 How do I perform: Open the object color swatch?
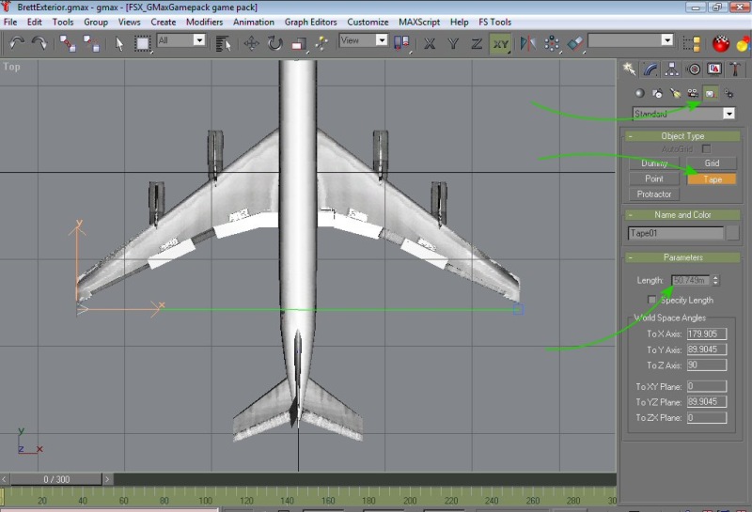(x=733, y=233)
